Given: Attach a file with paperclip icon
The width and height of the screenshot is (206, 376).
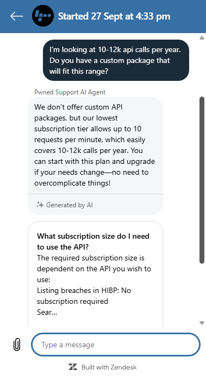Looking at the screenshot, I should pyautogui.click(x=16, y=345).
